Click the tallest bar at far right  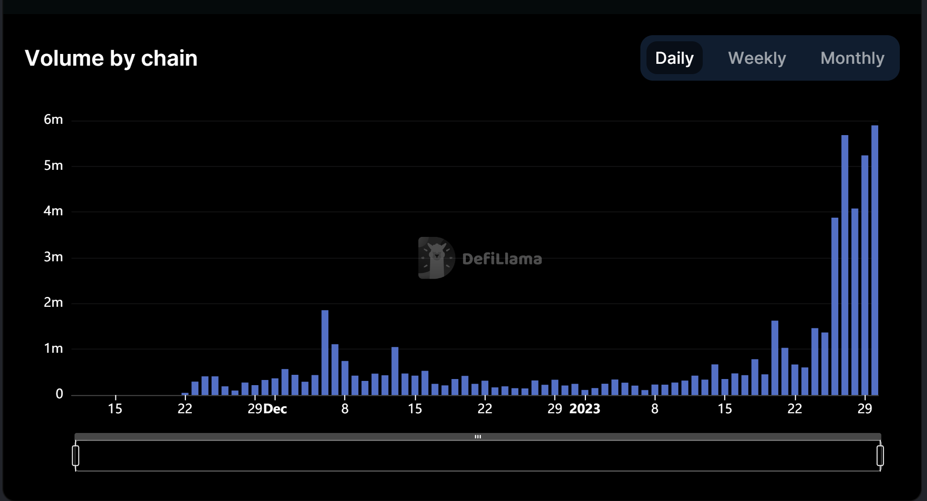[874, 260]
